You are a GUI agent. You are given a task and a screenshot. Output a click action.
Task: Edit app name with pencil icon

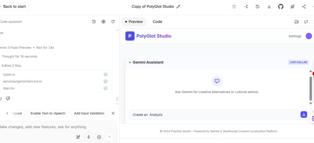tap(178, 7)
